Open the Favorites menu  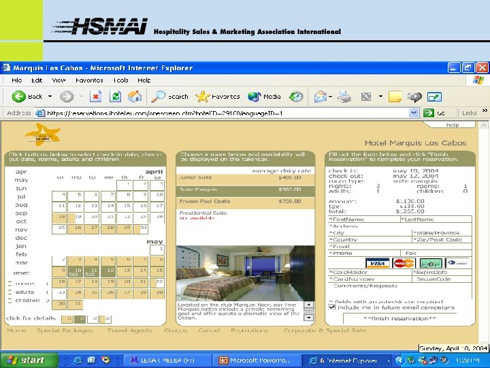89,80
